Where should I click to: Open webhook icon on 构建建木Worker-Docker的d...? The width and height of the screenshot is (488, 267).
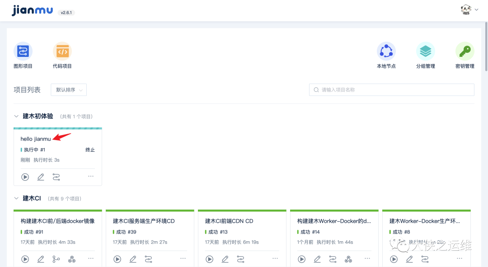pos(348,259)
